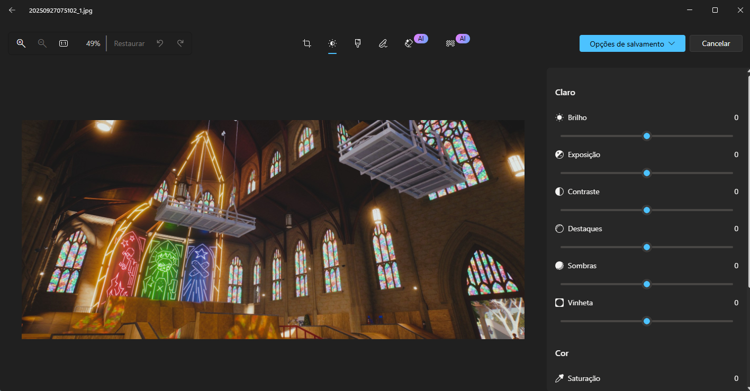Screen dimensions: 750x391
Task: Click the Destaques icon
Action: click(x=559, y=229)
